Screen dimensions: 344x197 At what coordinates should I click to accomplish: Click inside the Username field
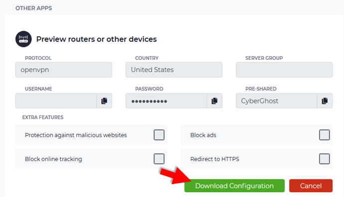56,101
